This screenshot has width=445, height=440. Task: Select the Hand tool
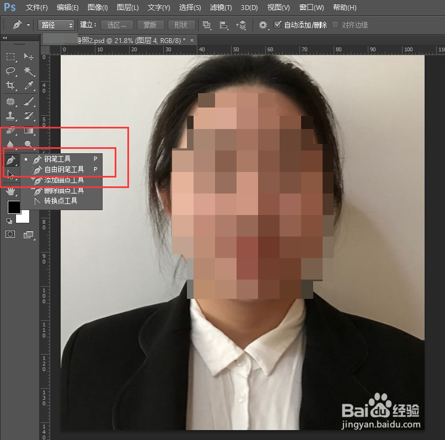(x=10, y=191)
